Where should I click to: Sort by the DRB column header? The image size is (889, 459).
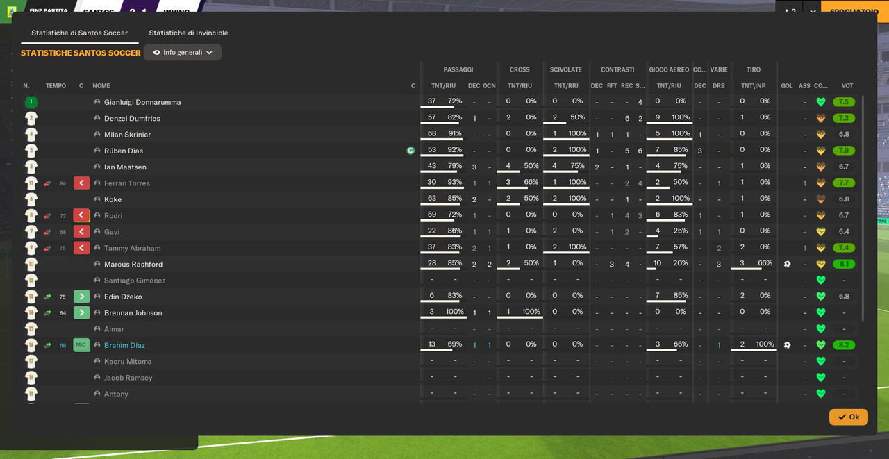click(719, 86)
